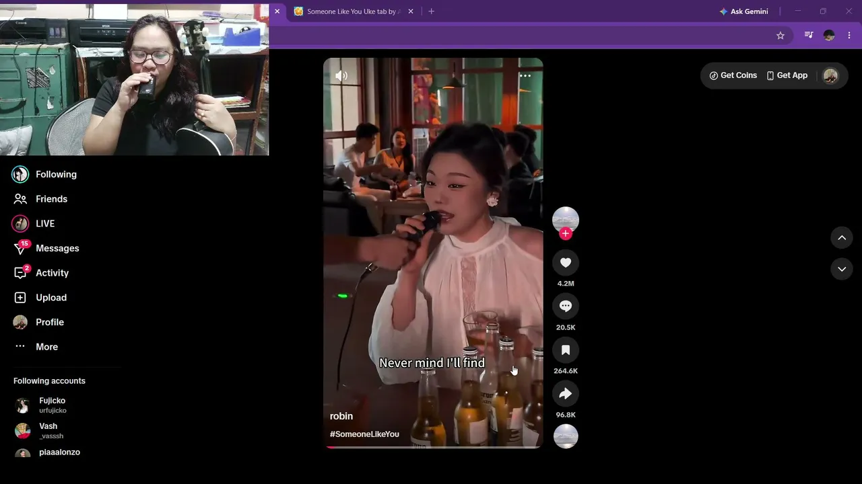Follow the creator with the red plus button
Screen dimensions: 862x484
pyautogui.click(x=566, y=233)
